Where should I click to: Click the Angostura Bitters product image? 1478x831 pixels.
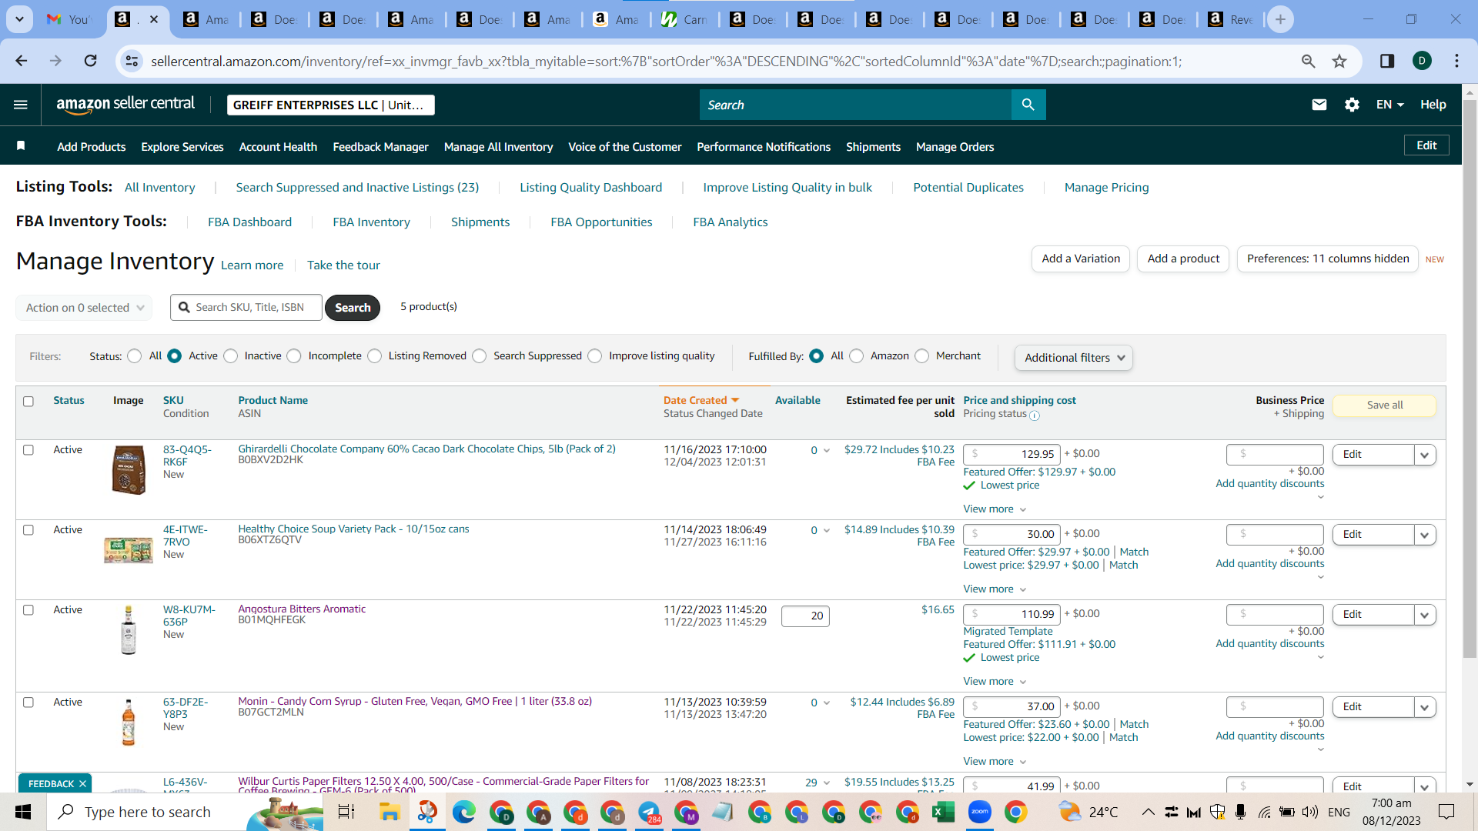pyautogui.click(x=129, y=629)
